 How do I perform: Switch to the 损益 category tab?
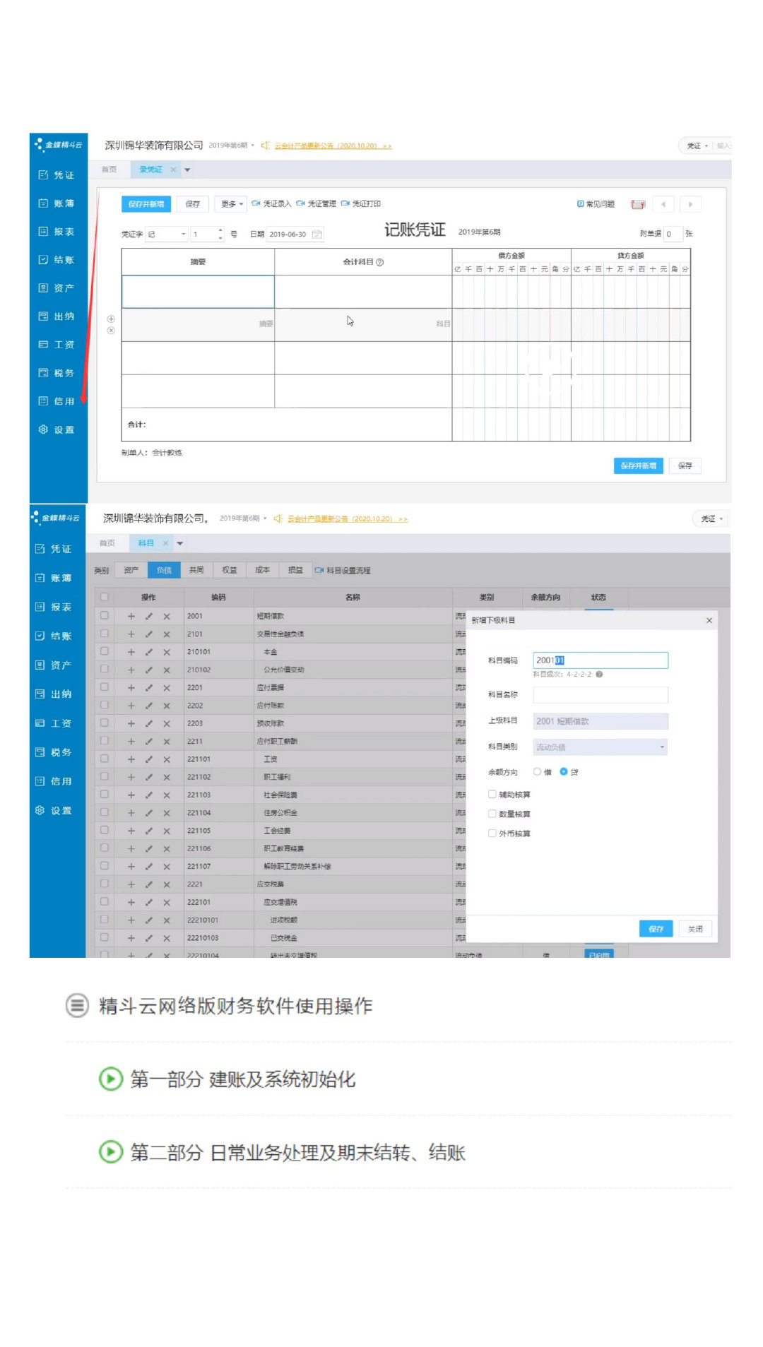click(295, 570)
